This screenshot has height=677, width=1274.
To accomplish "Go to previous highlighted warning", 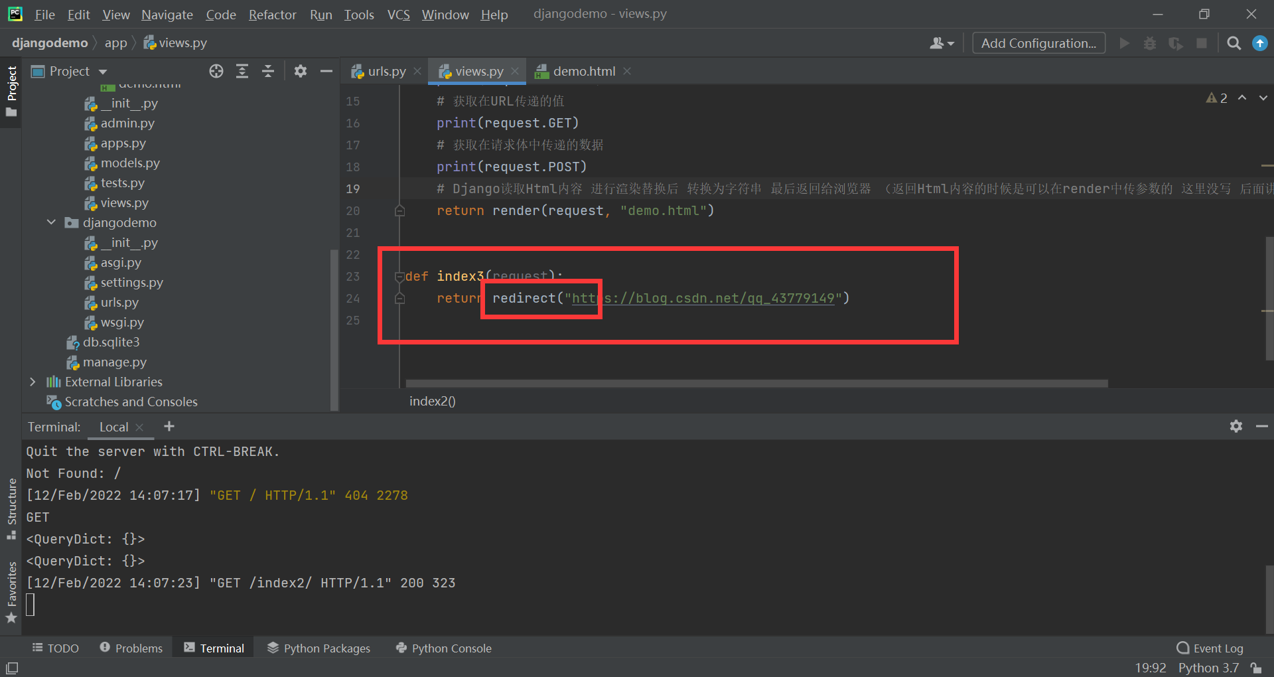I will click(x=1242, y=98).
